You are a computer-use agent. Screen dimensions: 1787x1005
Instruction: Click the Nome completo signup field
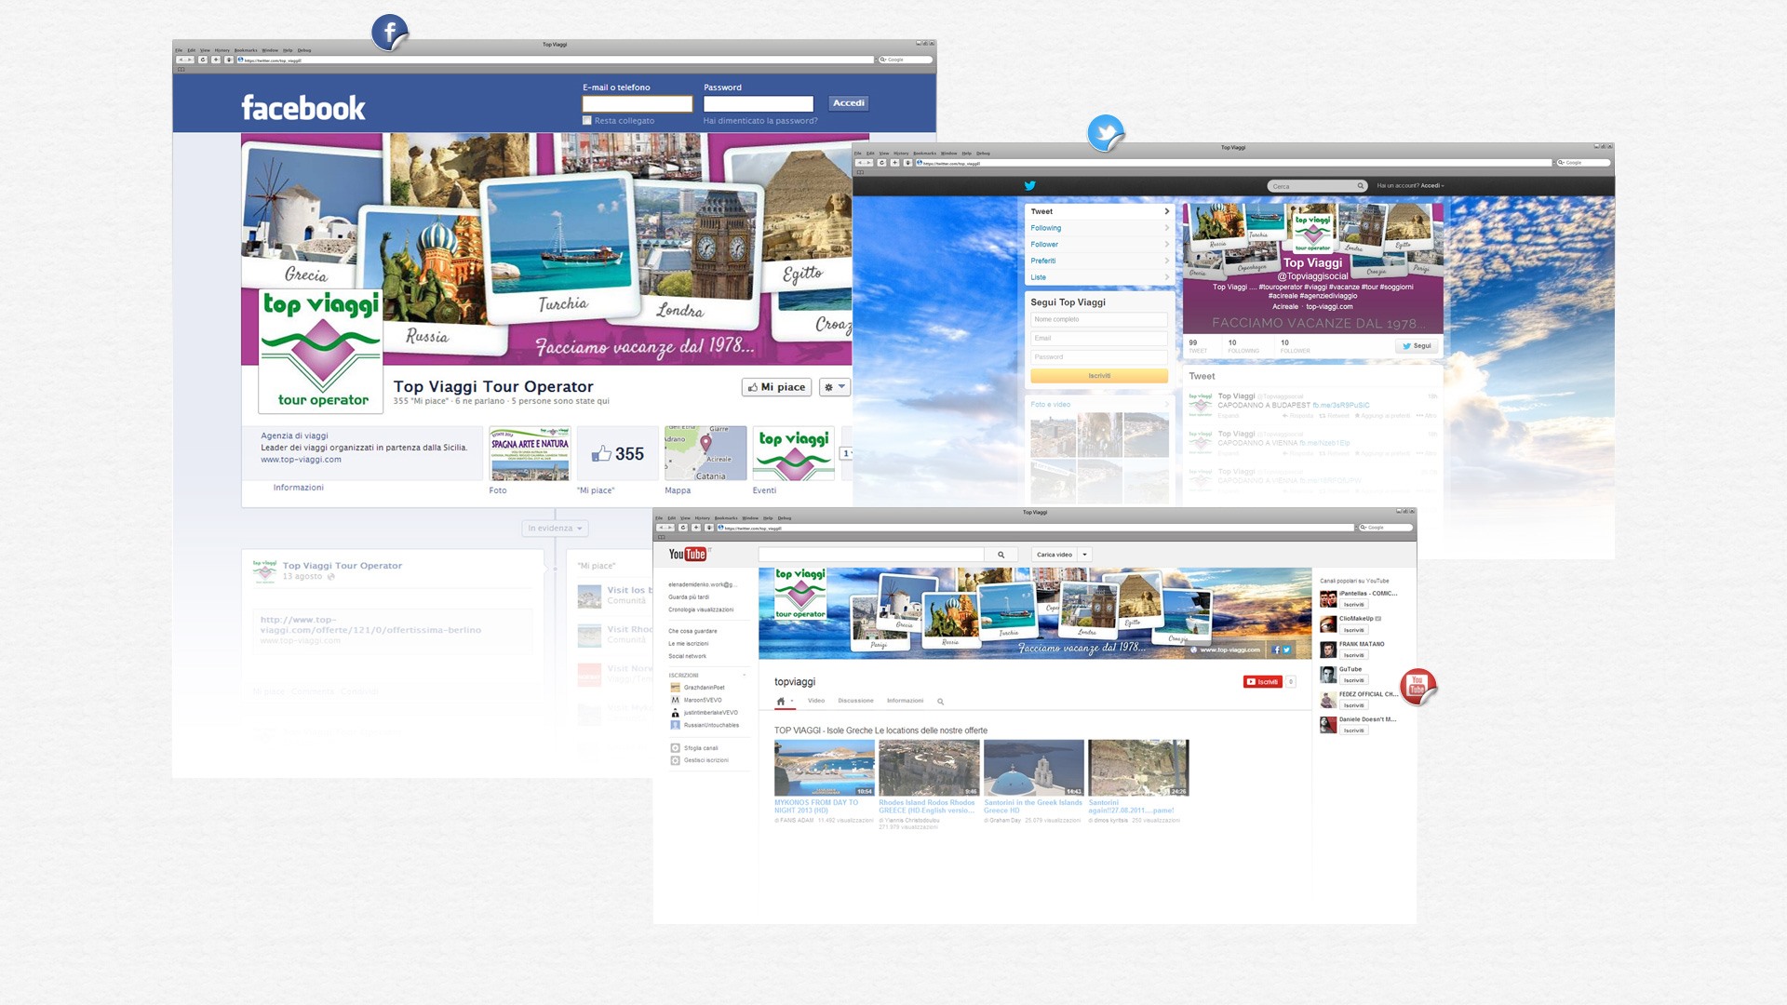click(x=1099, y=319)
